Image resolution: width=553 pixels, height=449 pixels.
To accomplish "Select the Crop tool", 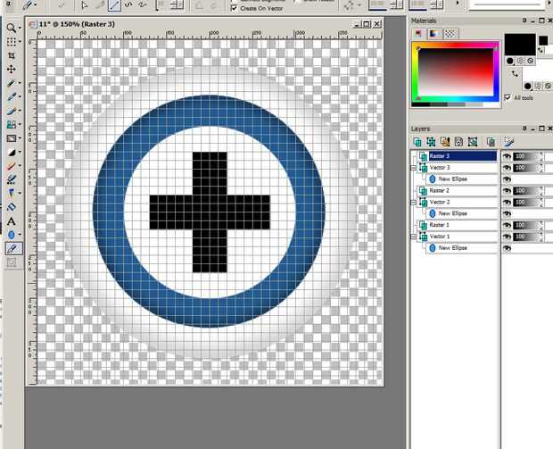I will 12,55.
